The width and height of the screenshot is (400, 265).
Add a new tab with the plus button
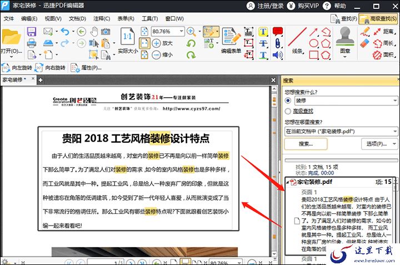(41, 81)
